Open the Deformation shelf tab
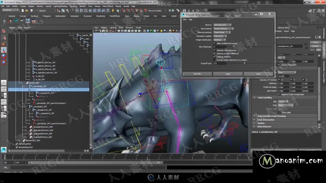Screen dimensions: 326x183 click(x=60, y=16)
